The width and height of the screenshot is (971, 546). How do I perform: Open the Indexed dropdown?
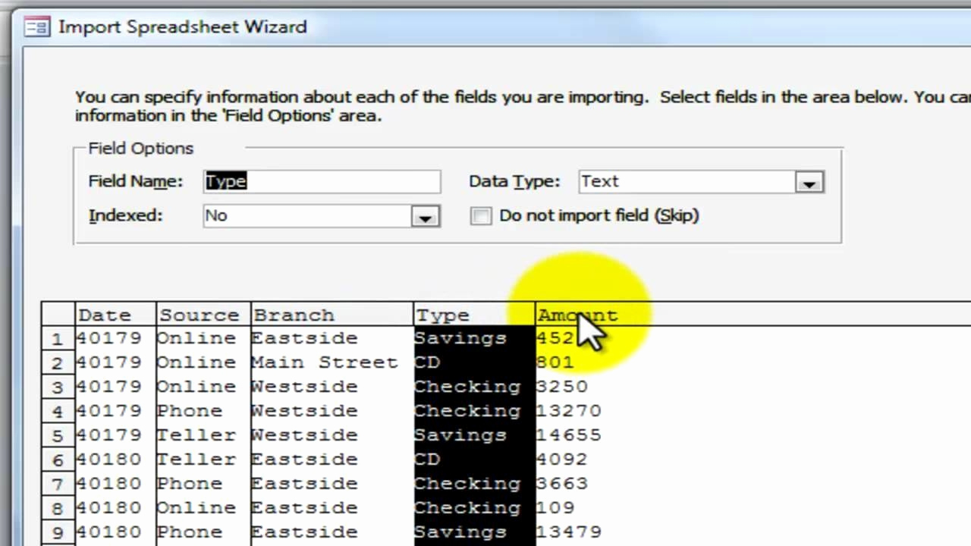point(424,216)
